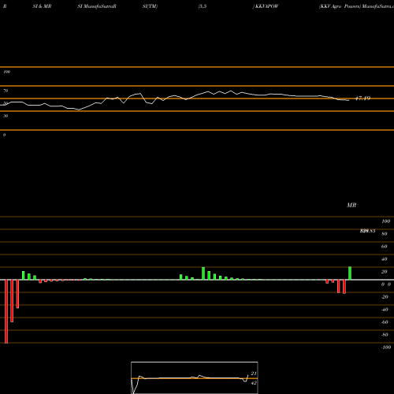The image size is (394, 394).
Task: Click the RSI axis label 30
Action: (x=6, y=116)
